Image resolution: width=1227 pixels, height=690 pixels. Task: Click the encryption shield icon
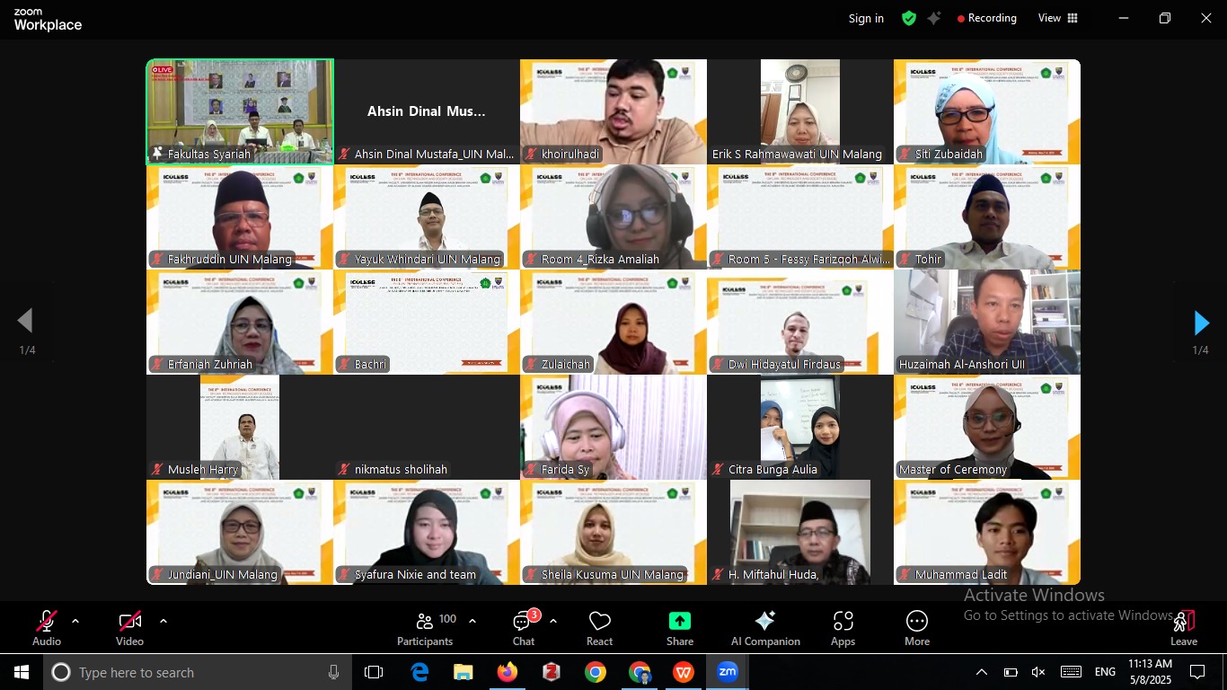pyautogui.click(x=909, y=18)
